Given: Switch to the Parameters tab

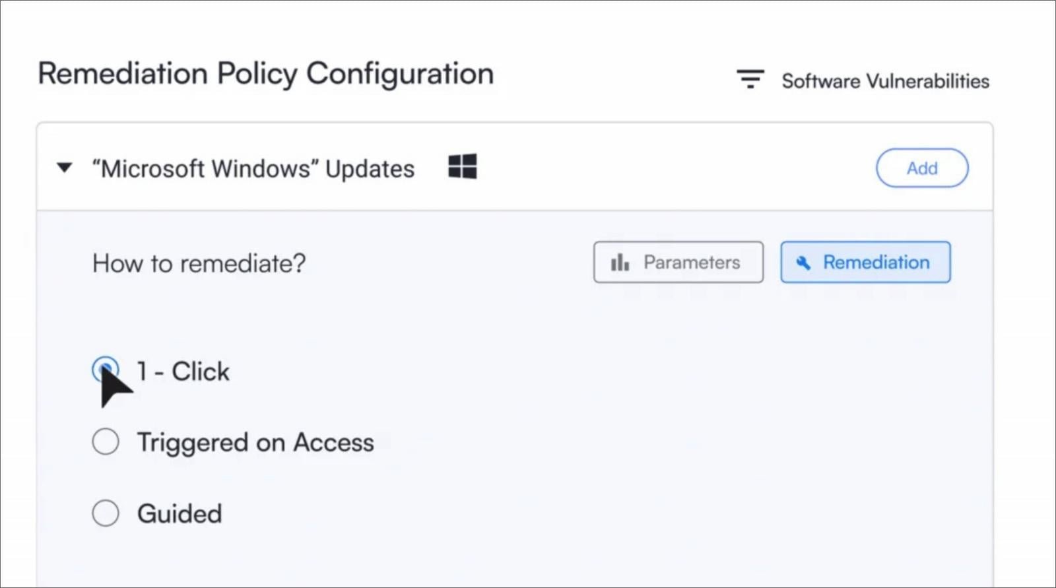Looking at the screenshot, I should click(x=678, y=262).
